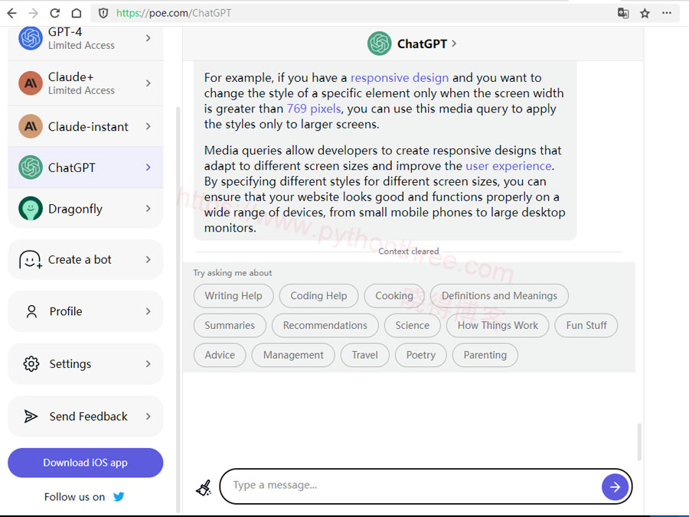This screenshot has height=517, width=689.
Task: Click the browser forward arrow
Action: click(34, 13)
